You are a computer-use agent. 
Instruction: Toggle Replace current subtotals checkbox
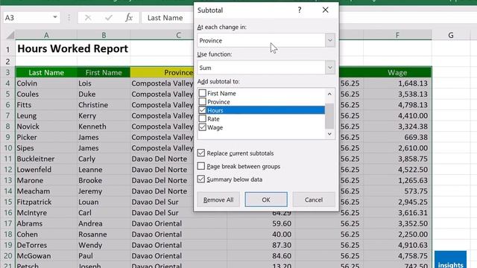(x=200, y=153)
